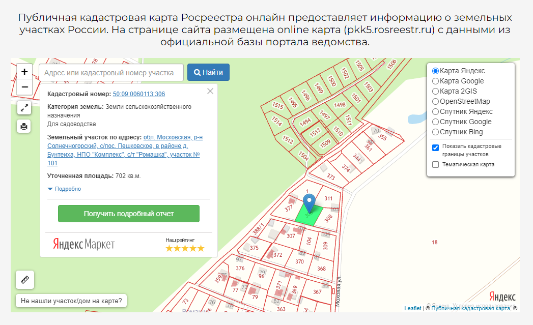Print the map with printer icon
Viewport: 533px width, 325px height.
point(24,126)
